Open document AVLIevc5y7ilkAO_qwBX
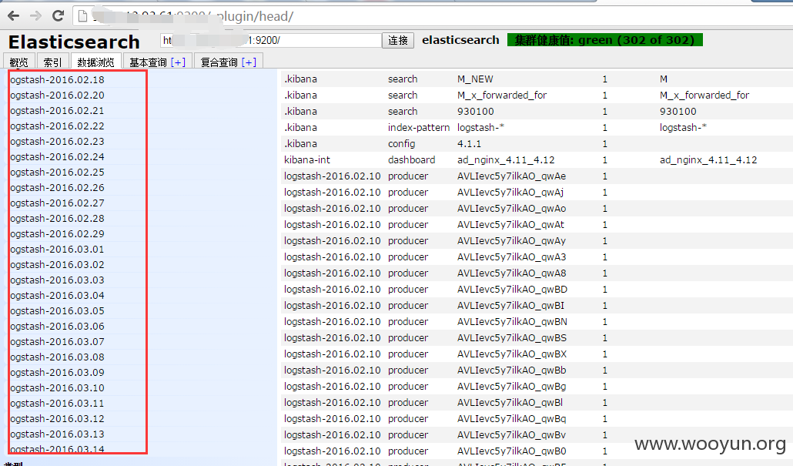The image size is (793, 466). pos(537,354)
